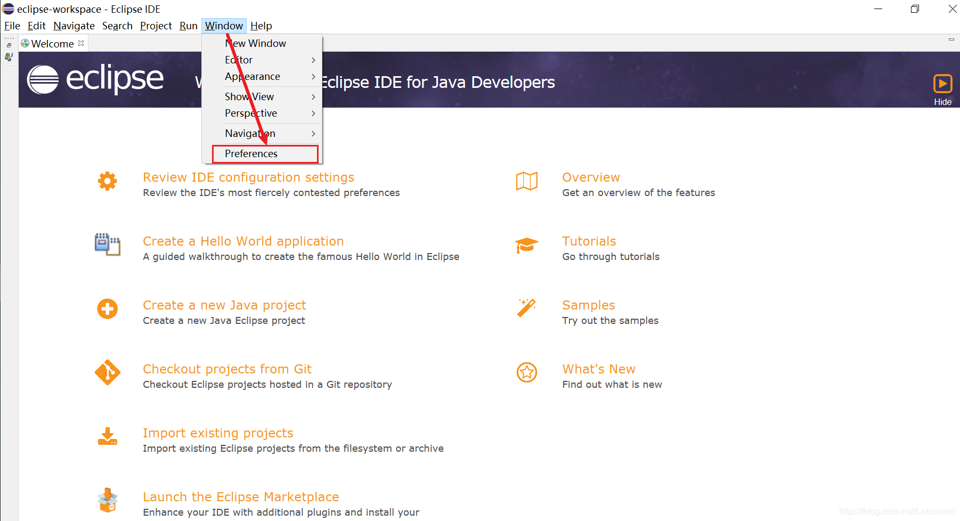The image size is (960, 521).
Task: Click the plus icon for new Java project
Action: [x=108, y=308]
